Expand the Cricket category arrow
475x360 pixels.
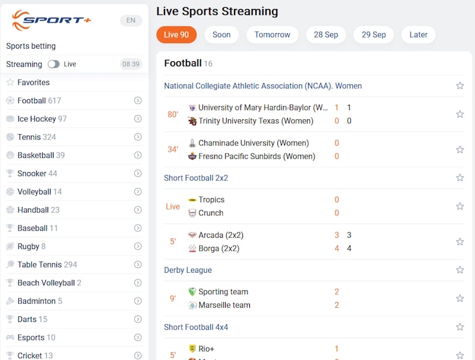137,355
